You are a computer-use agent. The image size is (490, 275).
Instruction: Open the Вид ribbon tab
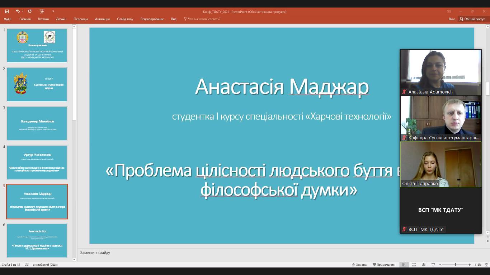tap(174, 19)
